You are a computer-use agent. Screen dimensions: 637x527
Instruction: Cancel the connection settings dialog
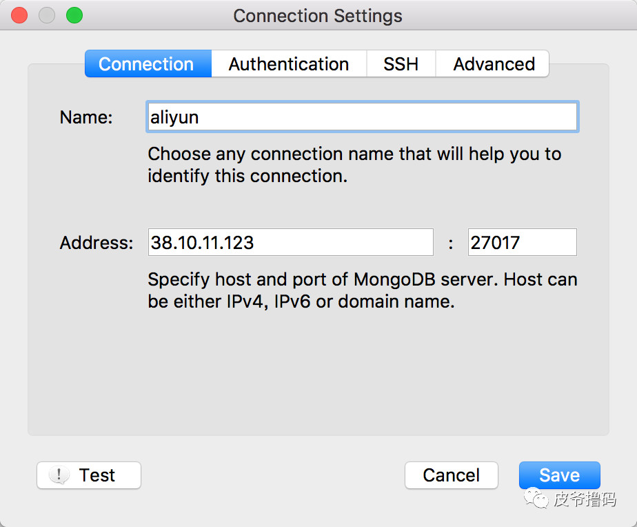coord(451,475)
